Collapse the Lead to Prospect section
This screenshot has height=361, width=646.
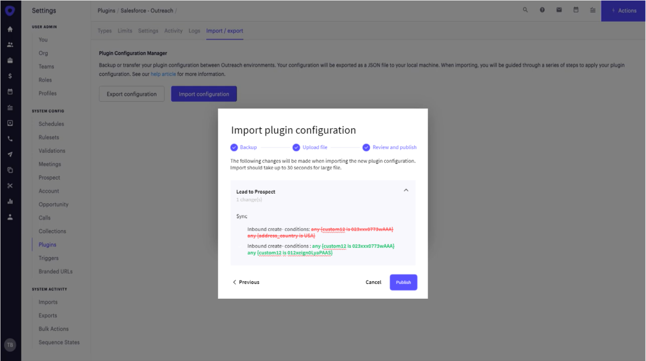(x=406, y=190)
